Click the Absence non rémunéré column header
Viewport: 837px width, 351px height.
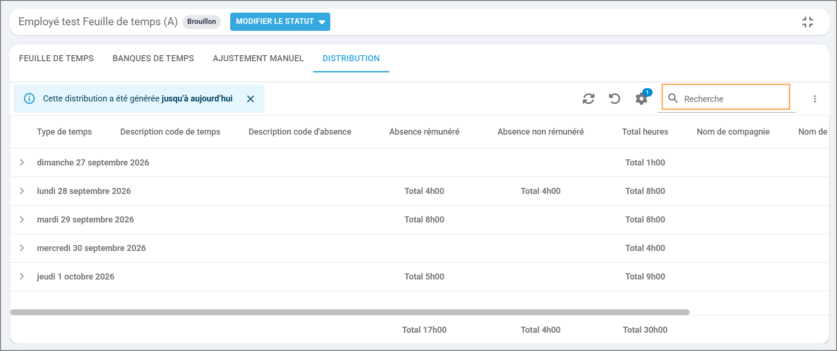(540, 132)
